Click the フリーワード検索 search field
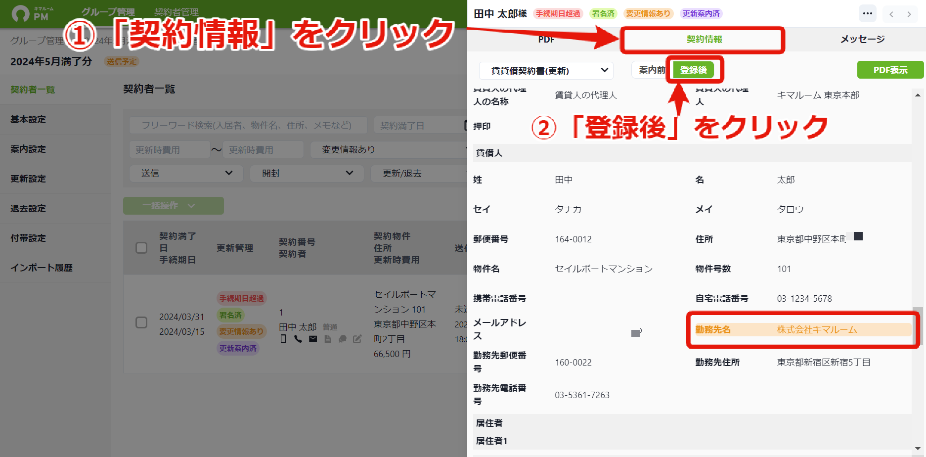 248,125
